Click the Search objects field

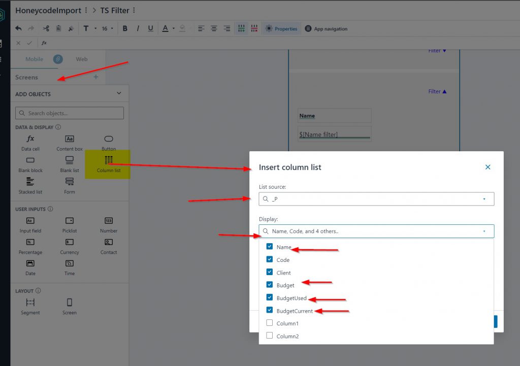pyautogui.click(x=70, y=113)
